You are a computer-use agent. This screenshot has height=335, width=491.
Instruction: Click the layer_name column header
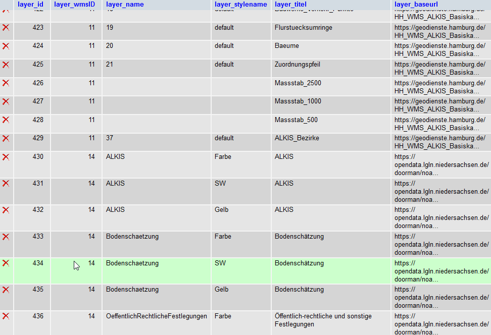[x=125, y=5]
